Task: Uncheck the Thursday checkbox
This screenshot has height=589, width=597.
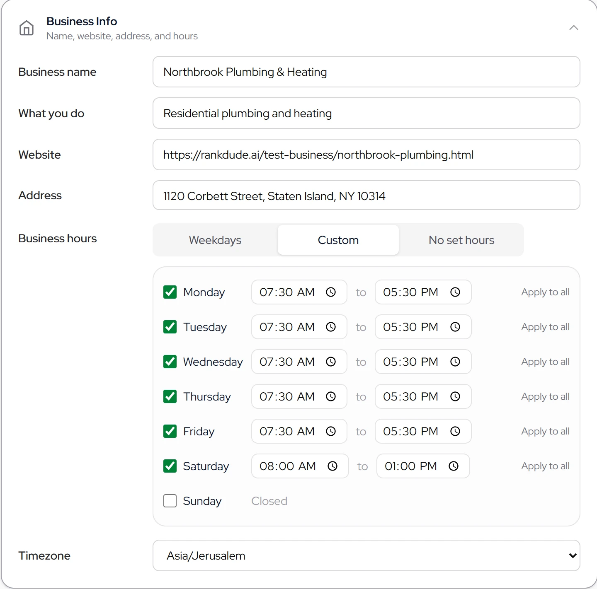Action: [x=170, y=396]
